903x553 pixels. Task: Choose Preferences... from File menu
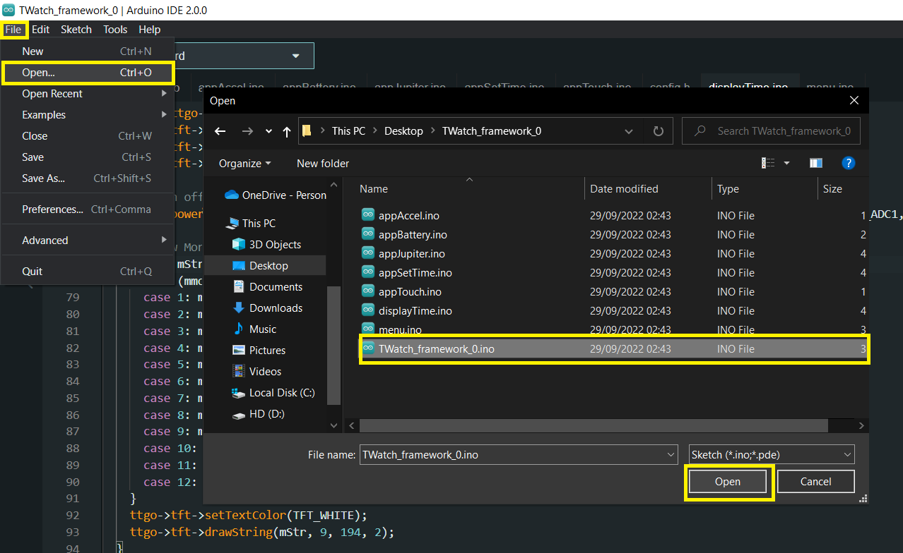point(87,209)
